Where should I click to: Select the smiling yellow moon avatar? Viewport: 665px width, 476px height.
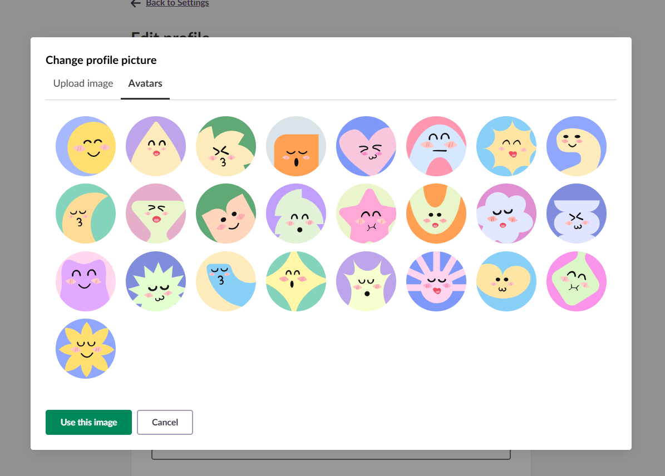[x=86, y=146]
